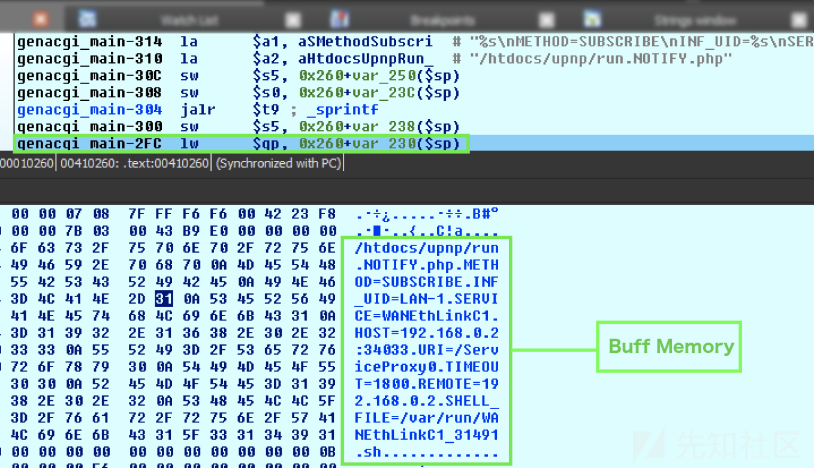Click hex bytes 55 42 53 43 in the hex dump
The image size is (814, 468).
60,281
